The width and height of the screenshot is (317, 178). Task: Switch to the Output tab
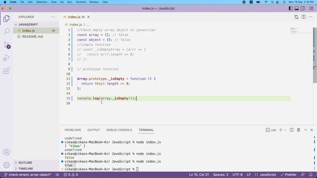[94, 130]
